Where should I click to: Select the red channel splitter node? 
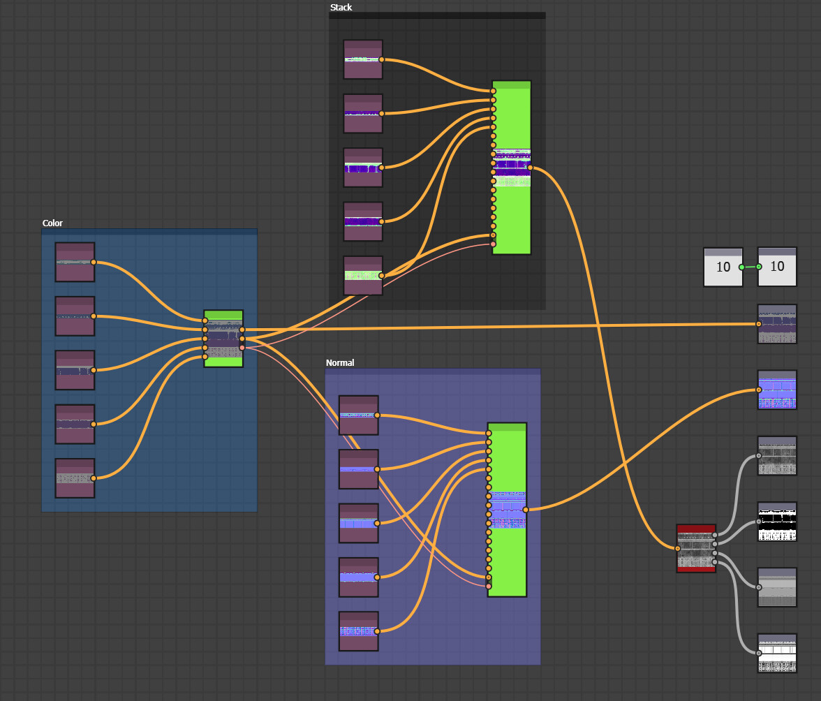pos(695,549)
